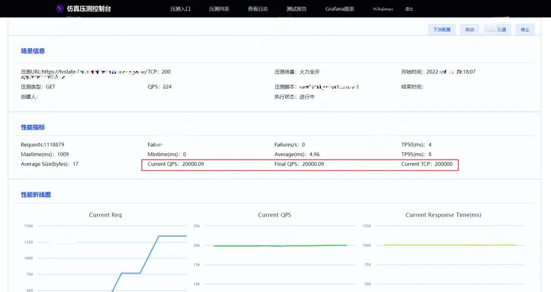The width and height of the screenshot is (551, 292).
Task: Select the 性能指标 section heading
Action: pos(33,127)
